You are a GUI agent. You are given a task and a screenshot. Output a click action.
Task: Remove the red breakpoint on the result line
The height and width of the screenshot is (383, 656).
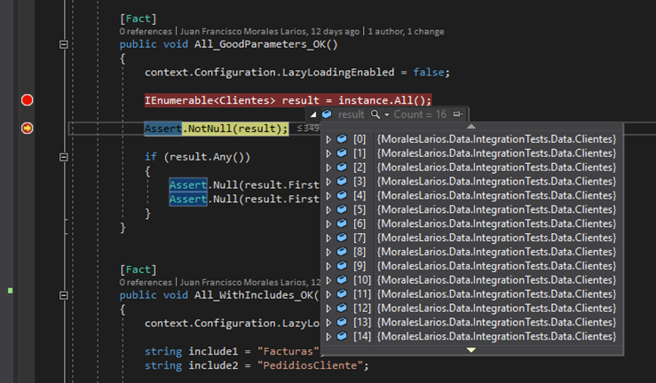click(28, 100)
